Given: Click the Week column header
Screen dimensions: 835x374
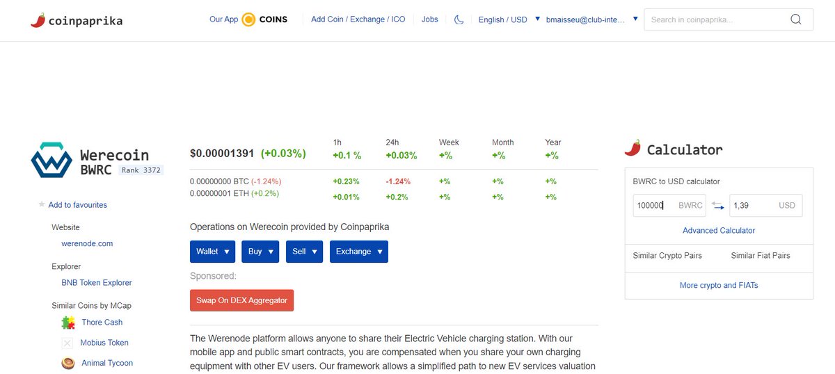Looking at the screenshot, I should pyautogui.click(x=449, y=143).
